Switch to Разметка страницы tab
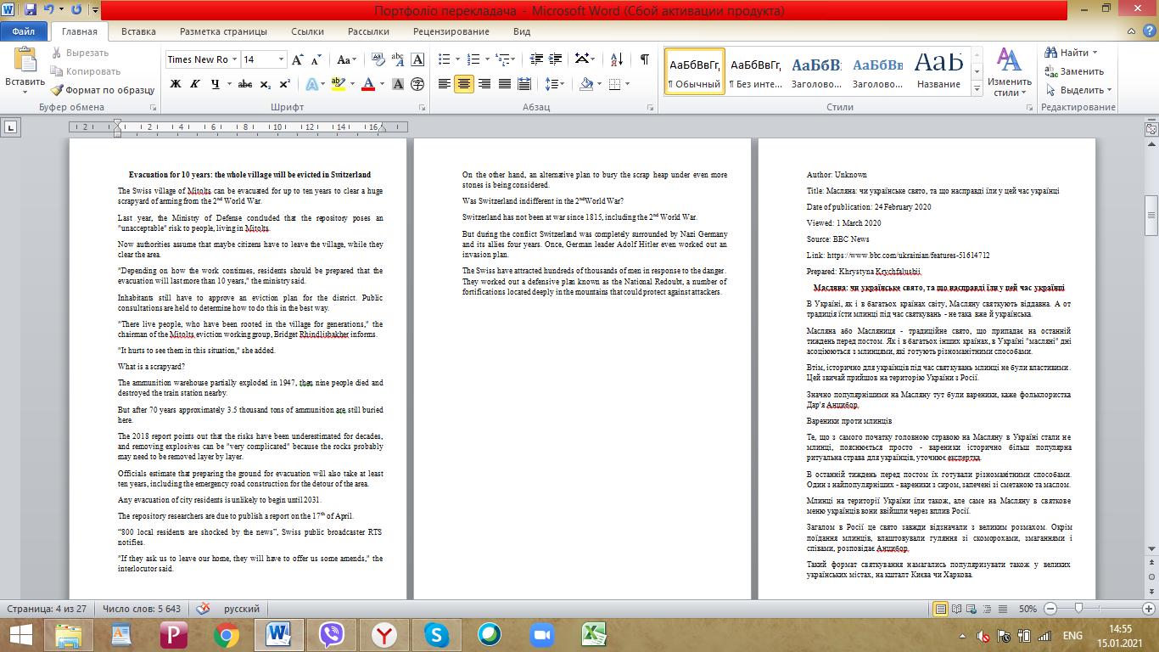Image resolution: width=1159 pixels, height=652 pixels. click(223, 31)
